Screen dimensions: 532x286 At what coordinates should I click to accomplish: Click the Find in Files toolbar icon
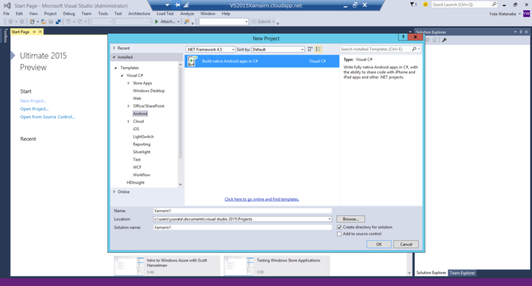[x=186, y=21]
